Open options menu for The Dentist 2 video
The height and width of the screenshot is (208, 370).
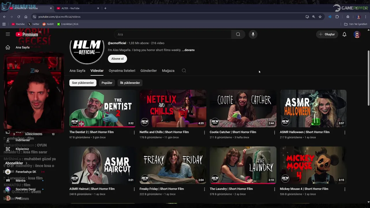pos(134,132)
